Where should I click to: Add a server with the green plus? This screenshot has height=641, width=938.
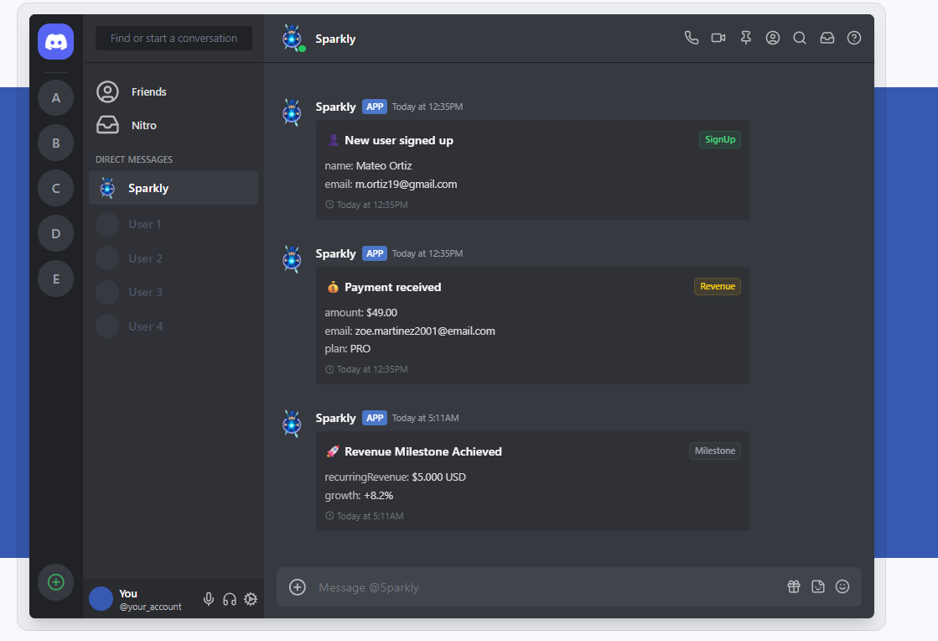[x=55, y=581]
